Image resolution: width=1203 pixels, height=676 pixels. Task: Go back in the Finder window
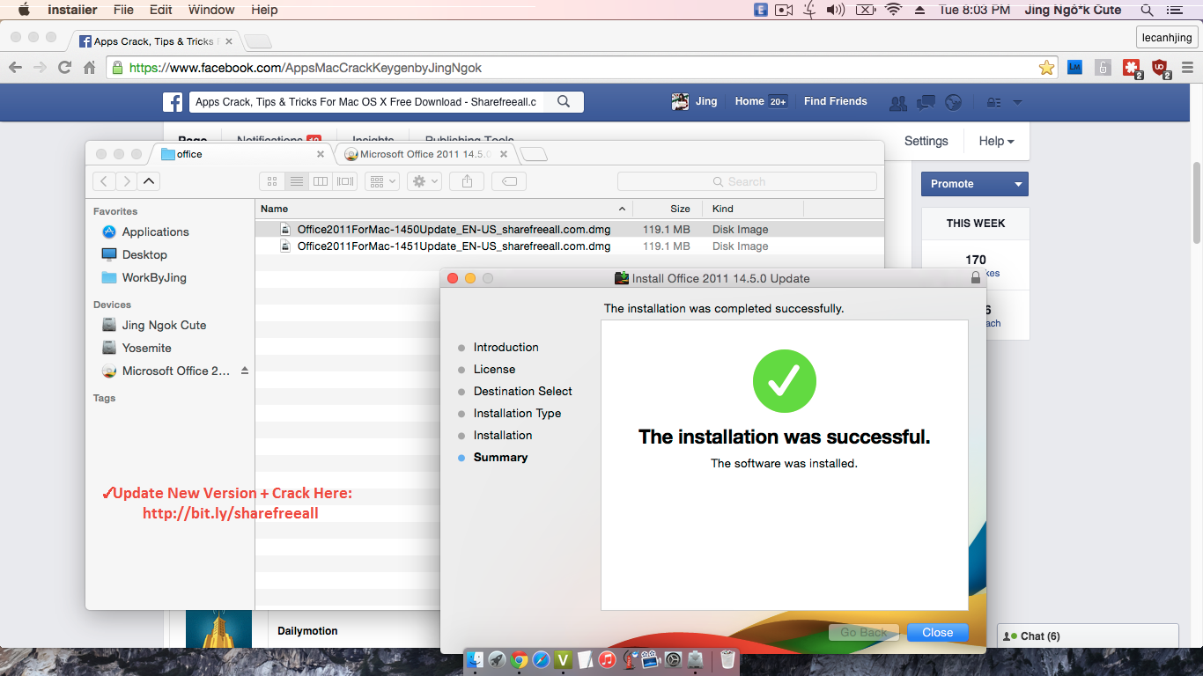[x=104, y=181]
